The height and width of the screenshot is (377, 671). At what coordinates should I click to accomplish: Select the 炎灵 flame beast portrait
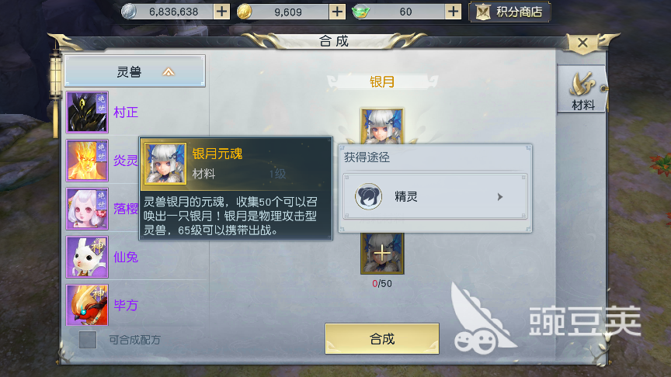click(x=87, y=161)
